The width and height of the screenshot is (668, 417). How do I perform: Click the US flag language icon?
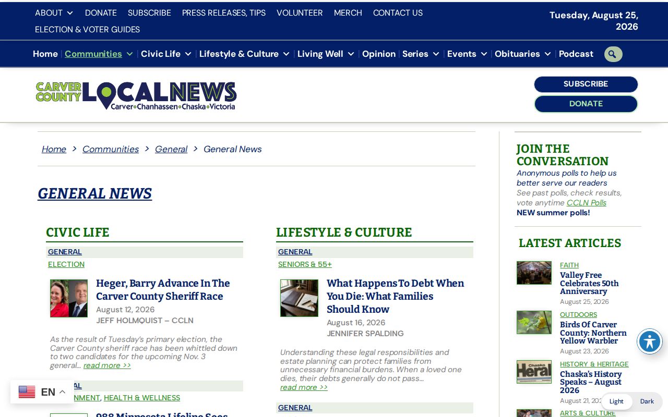pyautogui.click(x=27, y=392)
